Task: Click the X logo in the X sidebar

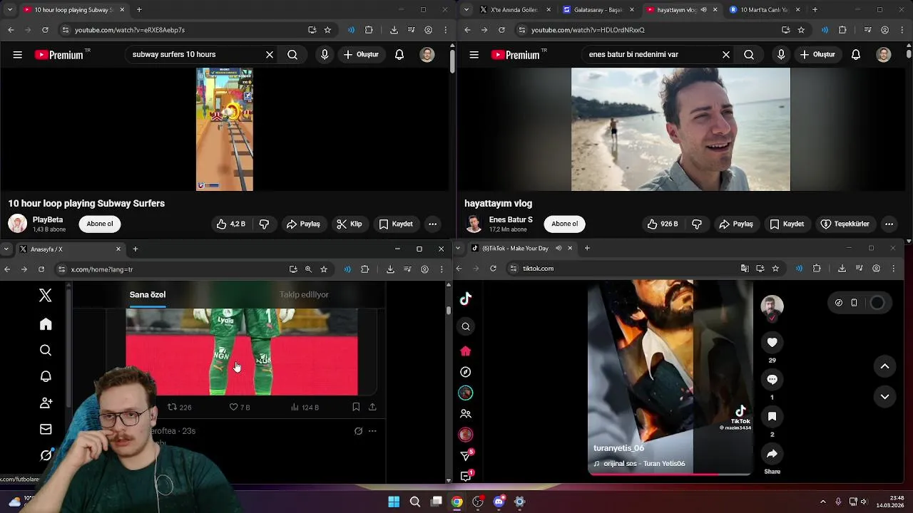Action: 46,295
